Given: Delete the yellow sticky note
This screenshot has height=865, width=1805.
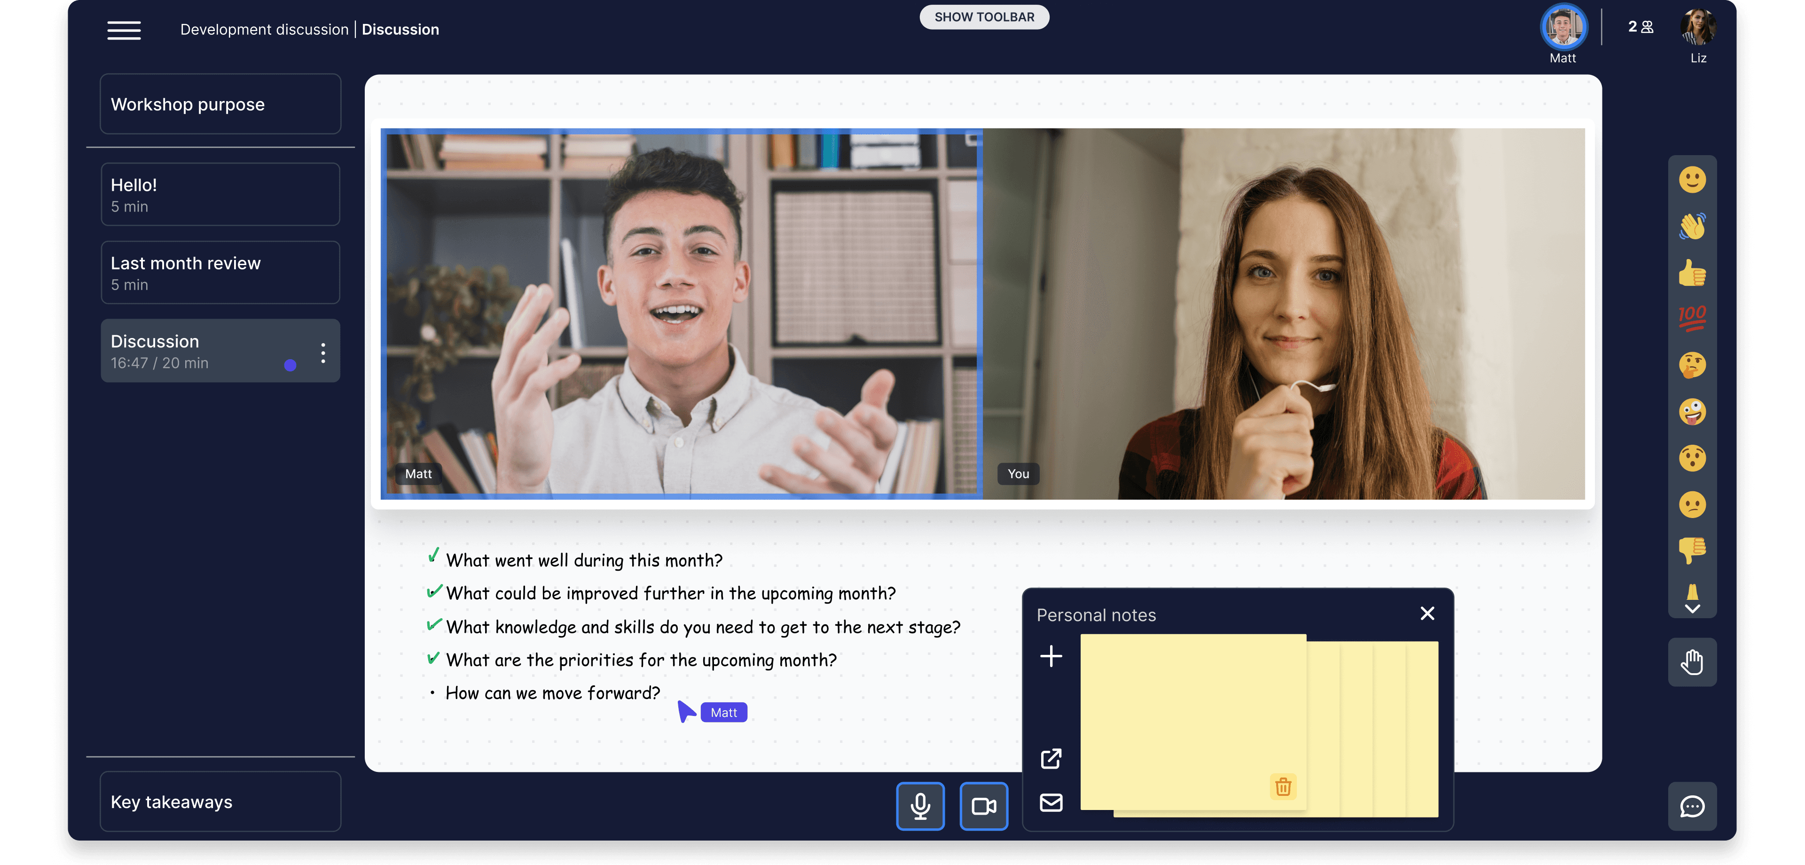Looking at the screenshot, I should 1282,786.
